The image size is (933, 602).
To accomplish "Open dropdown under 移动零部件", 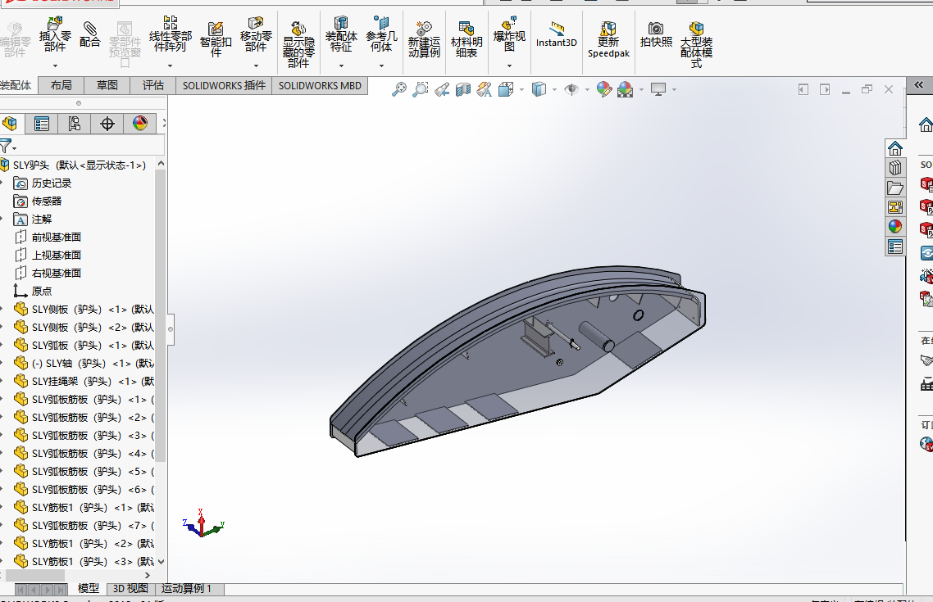I will tap(256, 66).
